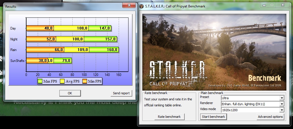
Task: Click the Renderer label
Action: (207, 103)
